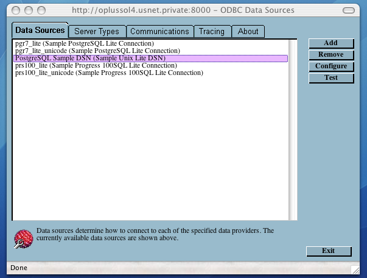This screenshot has height=278, width=367.
Task: Select prs100_lite_unicode data source
Action: coord(108,73)
